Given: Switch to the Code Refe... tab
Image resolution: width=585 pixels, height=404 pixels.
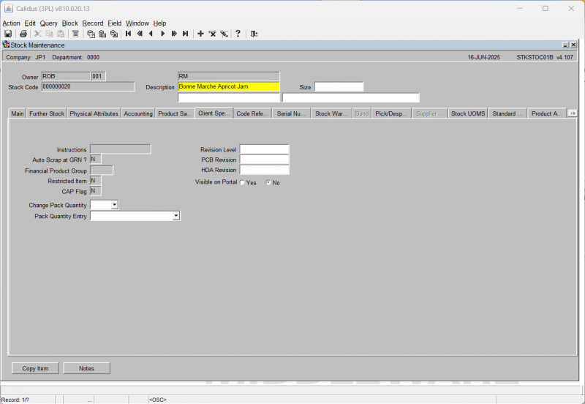Looking at the screenshot, I should (252, 113).
